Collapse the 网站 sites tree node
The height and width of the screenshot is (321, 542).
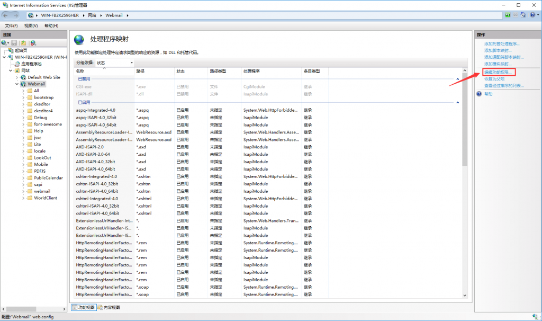tap(11, 70)
